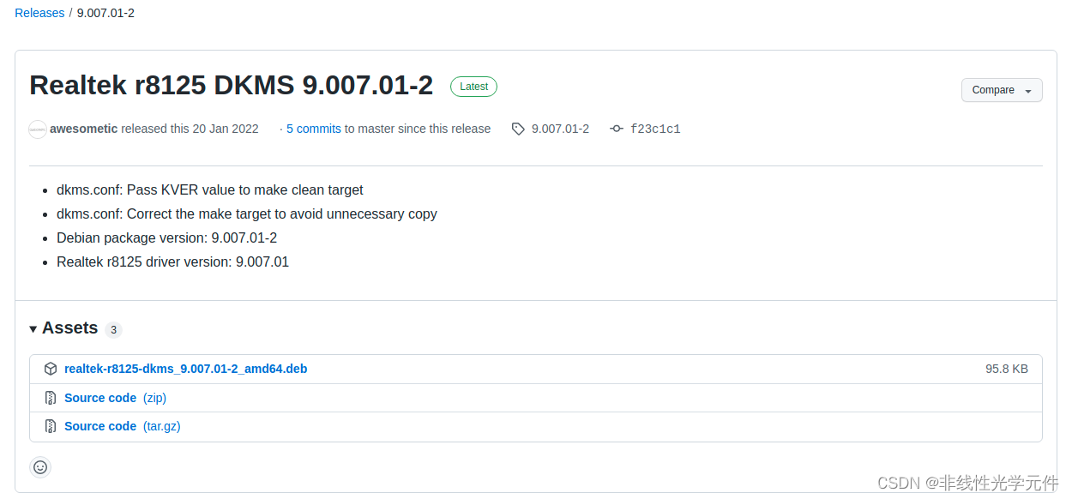
Task: Click the 'to master since this release' text
Action: (x=418, y=129)
